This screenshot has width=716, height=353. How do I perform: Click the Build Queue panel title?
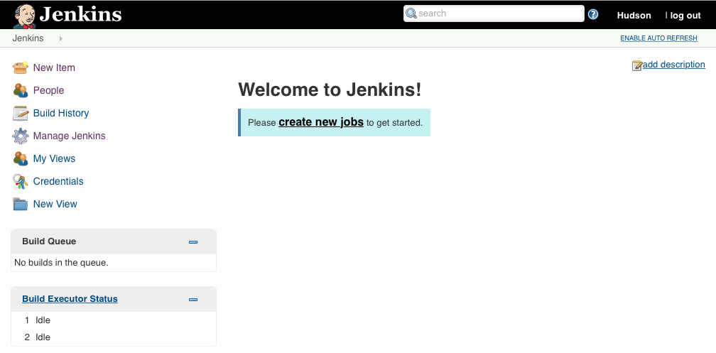49,241
